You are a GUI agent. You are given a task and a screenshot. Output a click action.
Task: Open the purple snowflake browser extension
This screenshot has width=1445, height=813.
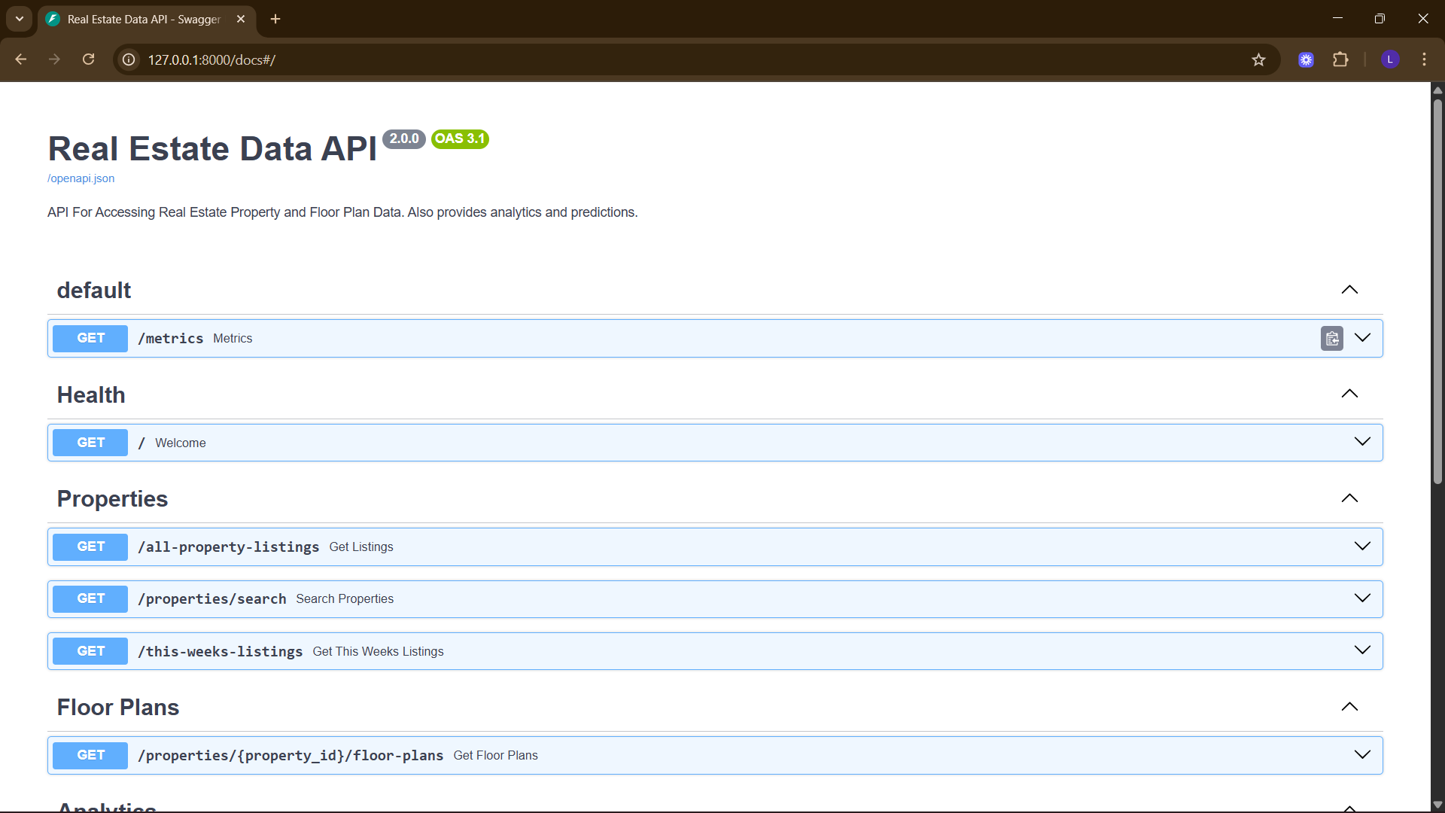pyautogui.click(x=1307, y=59)
